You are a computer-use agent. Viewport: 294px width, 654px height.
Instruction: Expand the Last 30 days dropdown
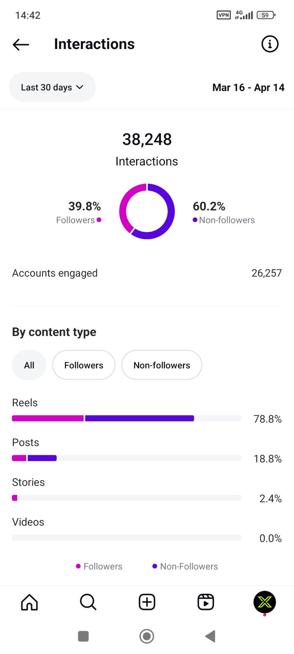tap(52, 87)
